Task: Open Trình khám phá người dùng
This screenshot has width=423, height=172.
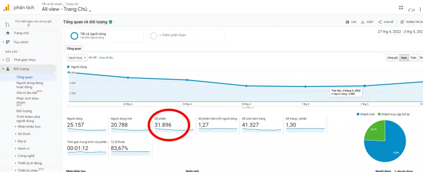Action: pyautogui.click(x=29, y=119)
